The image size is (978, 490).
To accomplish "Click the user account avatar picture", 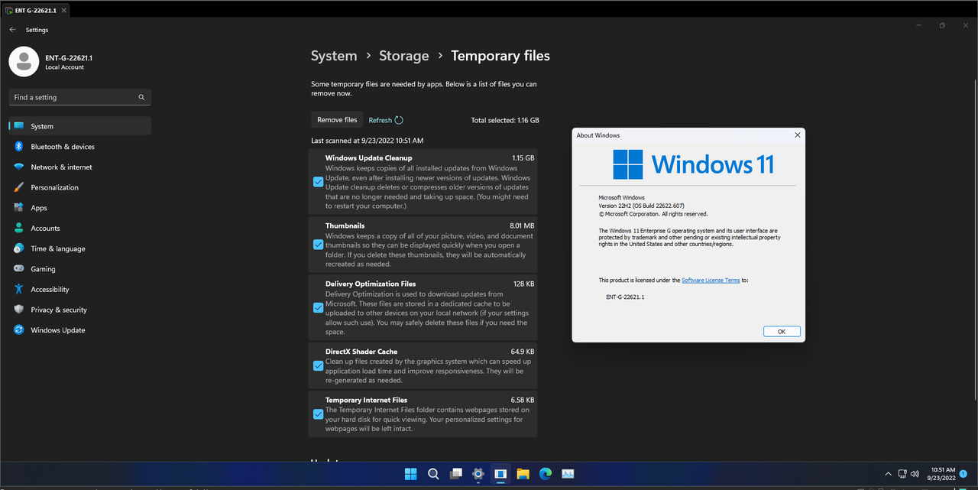I will point(24,62).
